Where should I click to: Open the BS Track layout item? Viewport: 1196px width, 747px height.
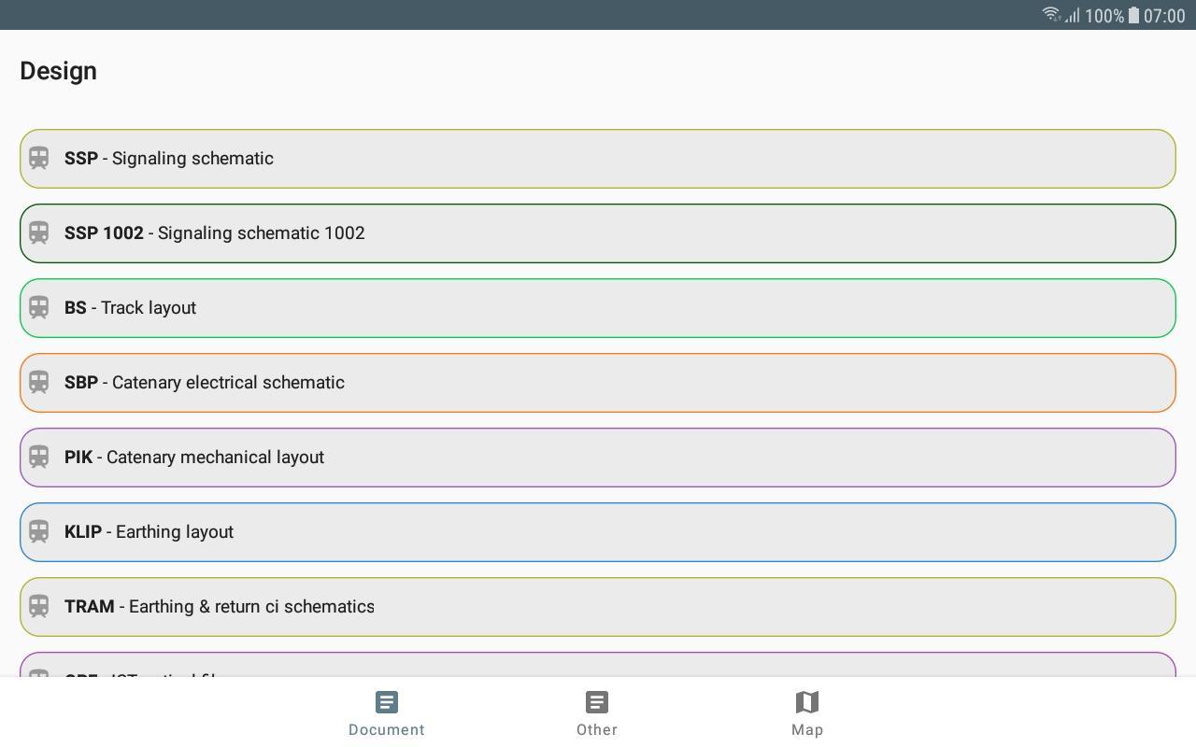click(x=598, y=308)
